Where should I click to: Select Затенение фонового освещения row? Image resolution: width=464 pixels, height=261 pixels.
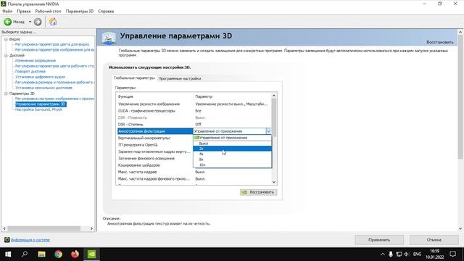click(x=155, y=158)
